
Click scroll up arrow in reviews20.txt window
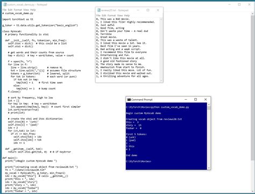tap(161, 19)
